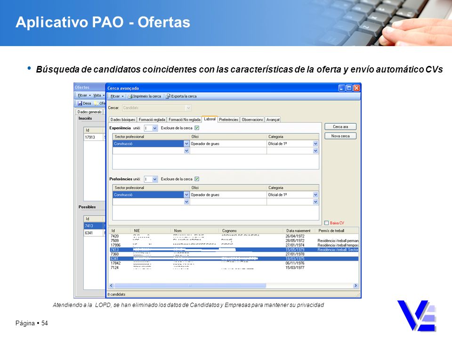Click the printer icon for Imprimeix la cerca
Screen dimensions: 452x339
[x=130, y=96]
